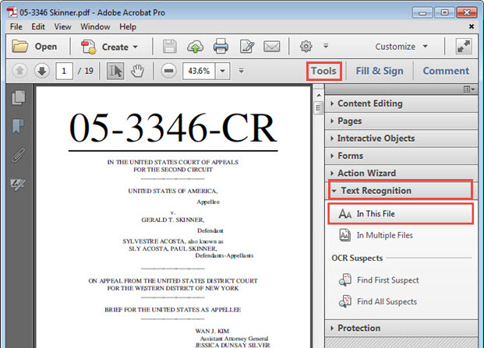Toggle the Fill & Sign pane
This screenshot has width=484, height=348.
click(x=380, y=71)
